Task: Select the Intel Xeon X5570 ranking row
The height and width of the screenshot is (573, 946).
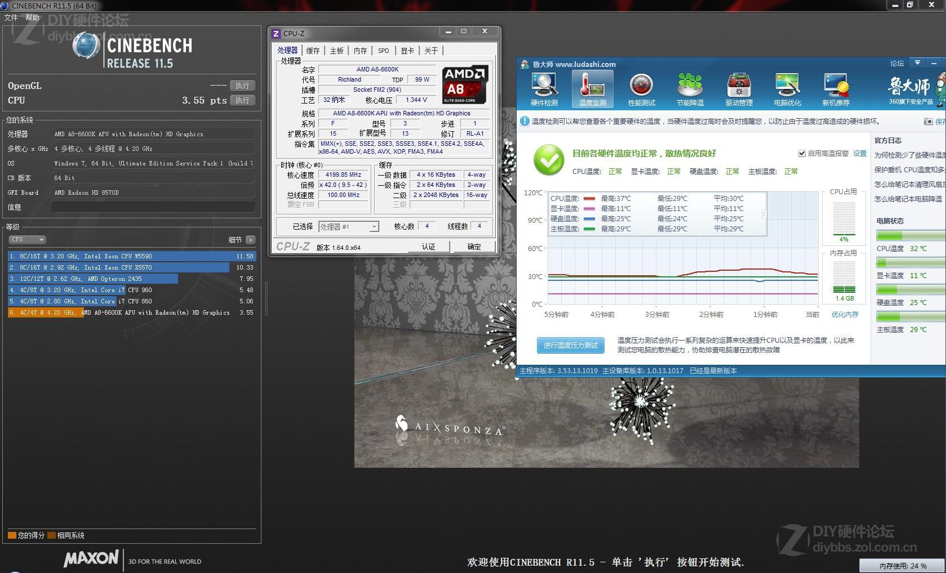Action: point(132,267)
